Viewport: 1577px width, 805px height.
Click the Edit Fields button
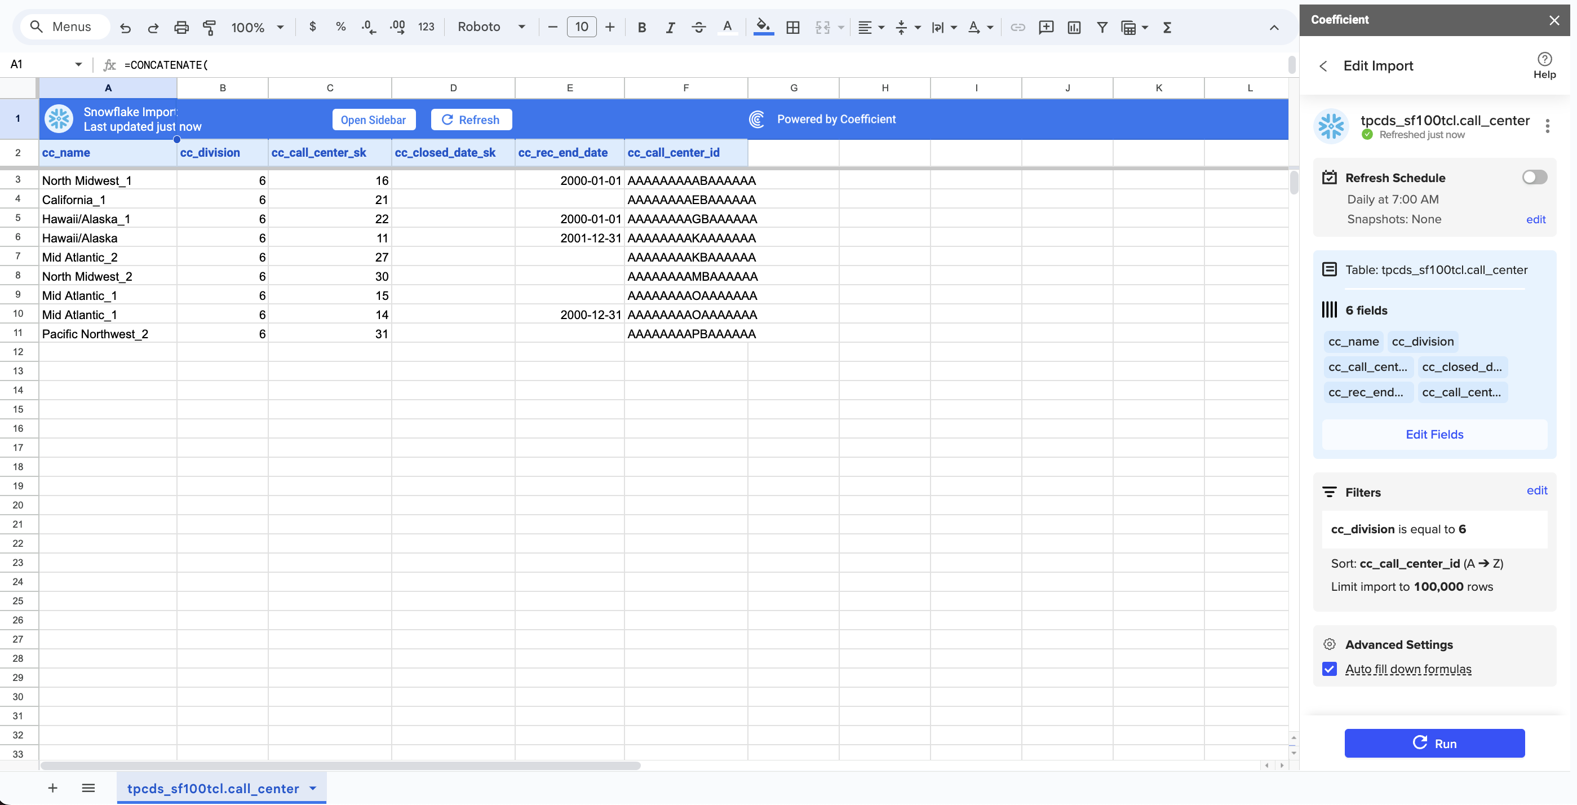pos(1434,435)
